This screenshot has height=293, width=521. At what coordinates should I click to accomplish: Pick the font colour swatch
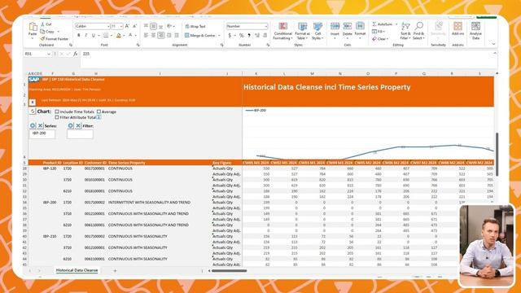tap(130, 35)
